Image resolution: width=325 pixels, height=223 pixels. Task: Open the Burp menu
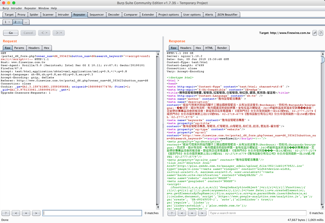pos(6,8)
